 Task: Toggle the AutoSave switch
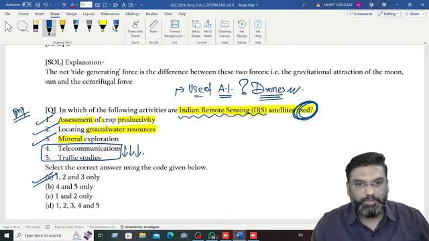[x=27, y=5]
